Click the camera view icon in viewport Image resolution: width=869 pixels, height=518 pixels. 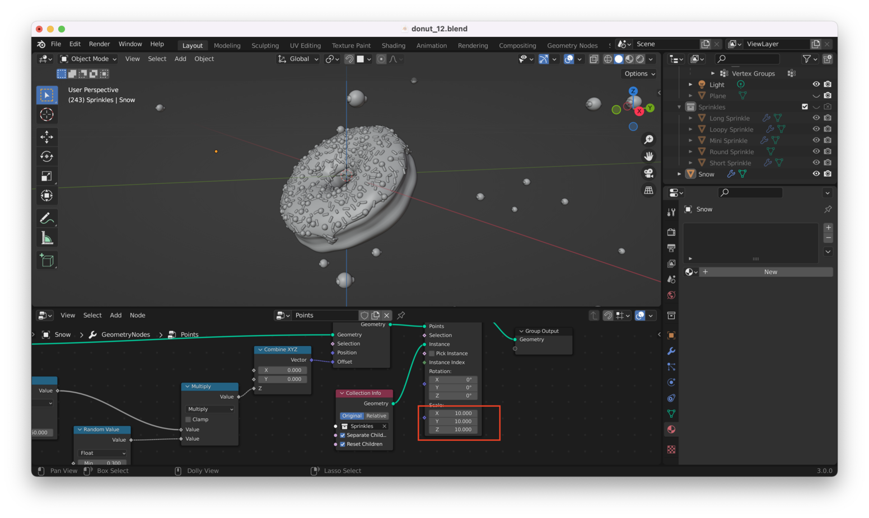648,173
